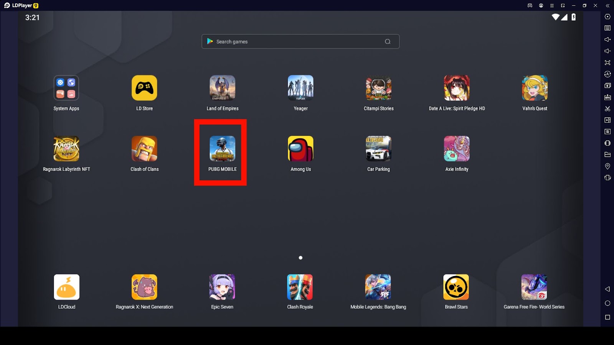The image size is (614, 345).
Task: Enter fullscreen via sidebar icon
Action: click(607, 62)
